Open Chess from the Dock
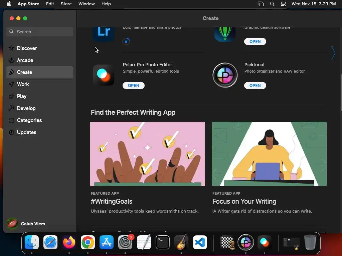The height and width of the screenshot is (256, 342). pyautogui.click(x=227, y=242)
